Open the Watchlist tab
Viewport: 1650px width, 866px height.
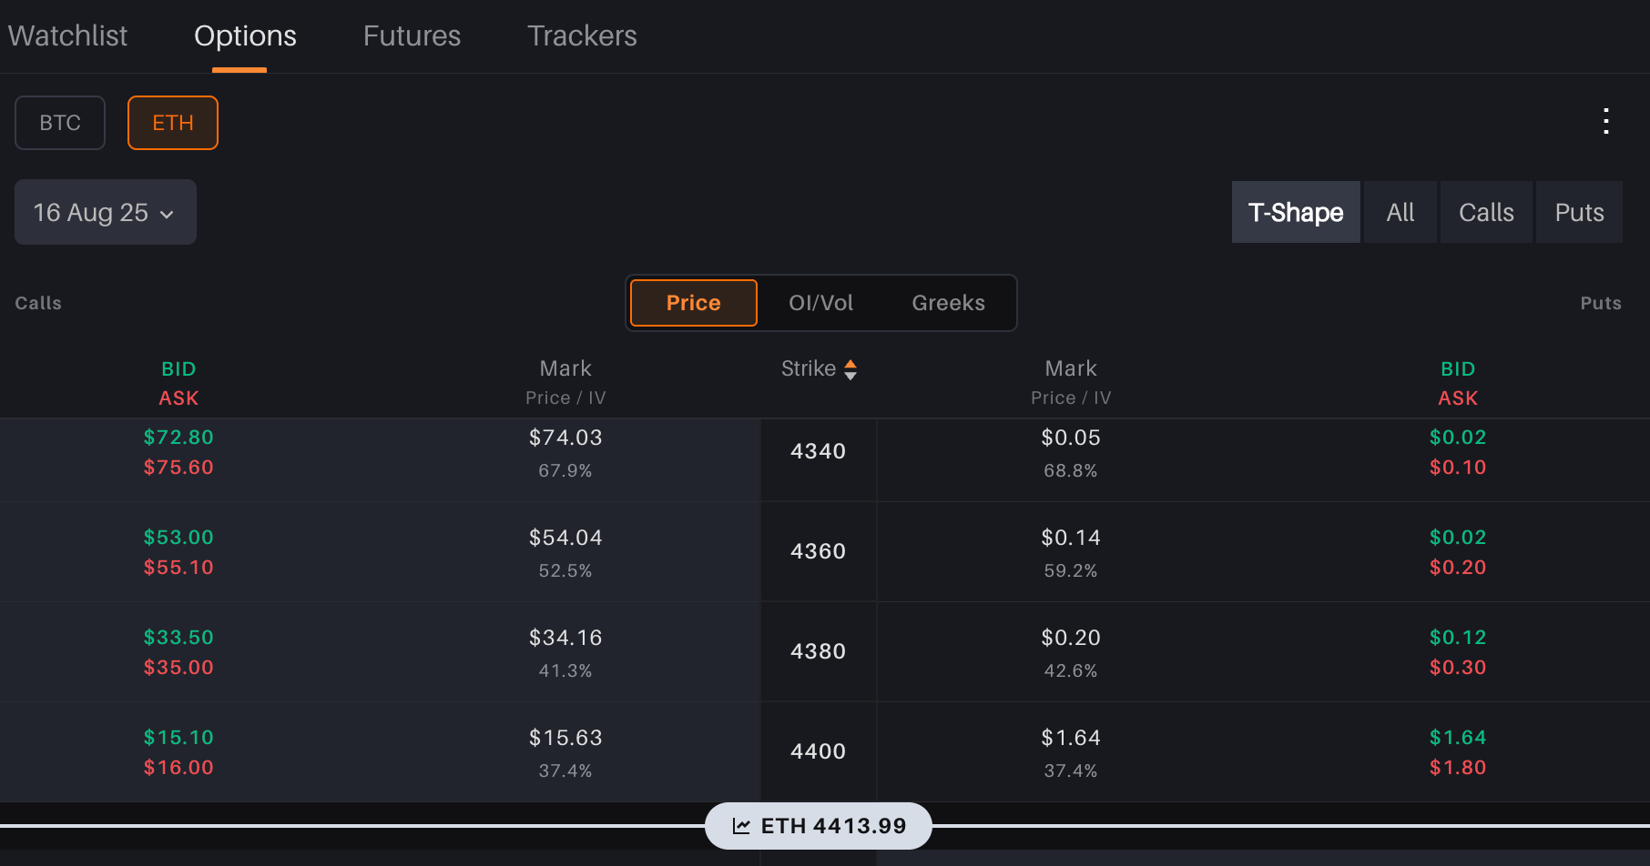[67, 35]
